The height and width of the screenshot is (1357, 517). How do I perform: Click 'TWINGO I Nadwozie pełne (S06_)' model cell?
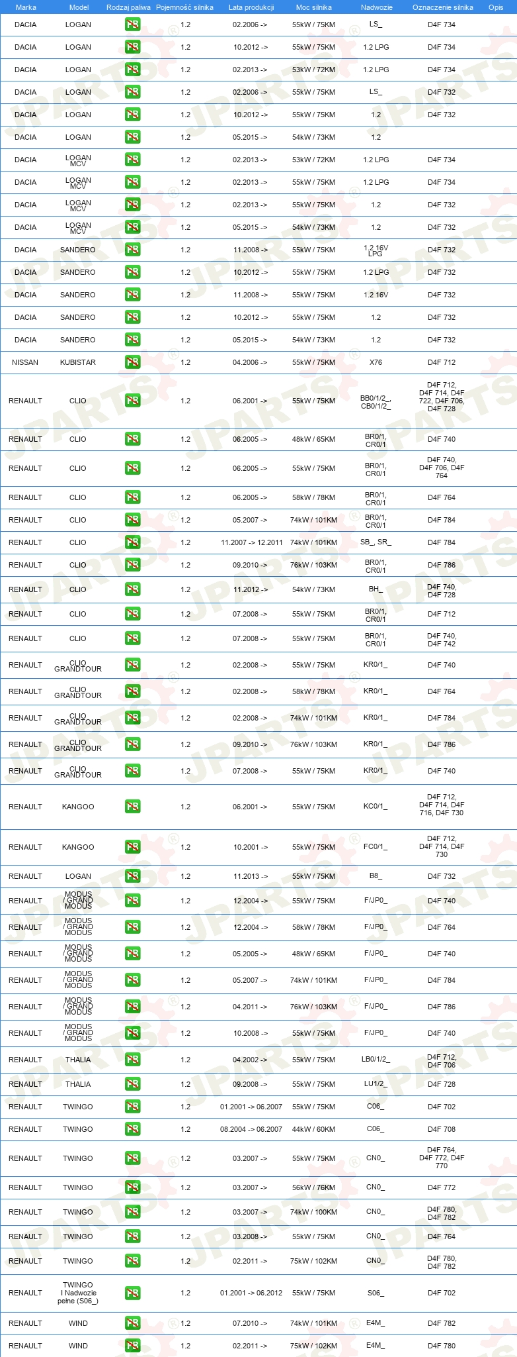[x=78, y=1293]
